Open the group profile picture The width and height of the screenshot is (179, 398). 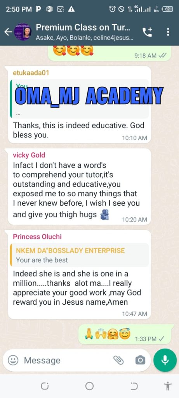pos(23,32)
